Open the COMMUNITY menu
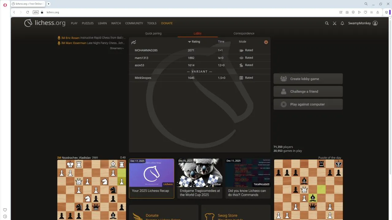This screenshot has width=392, height=220. 134,23
